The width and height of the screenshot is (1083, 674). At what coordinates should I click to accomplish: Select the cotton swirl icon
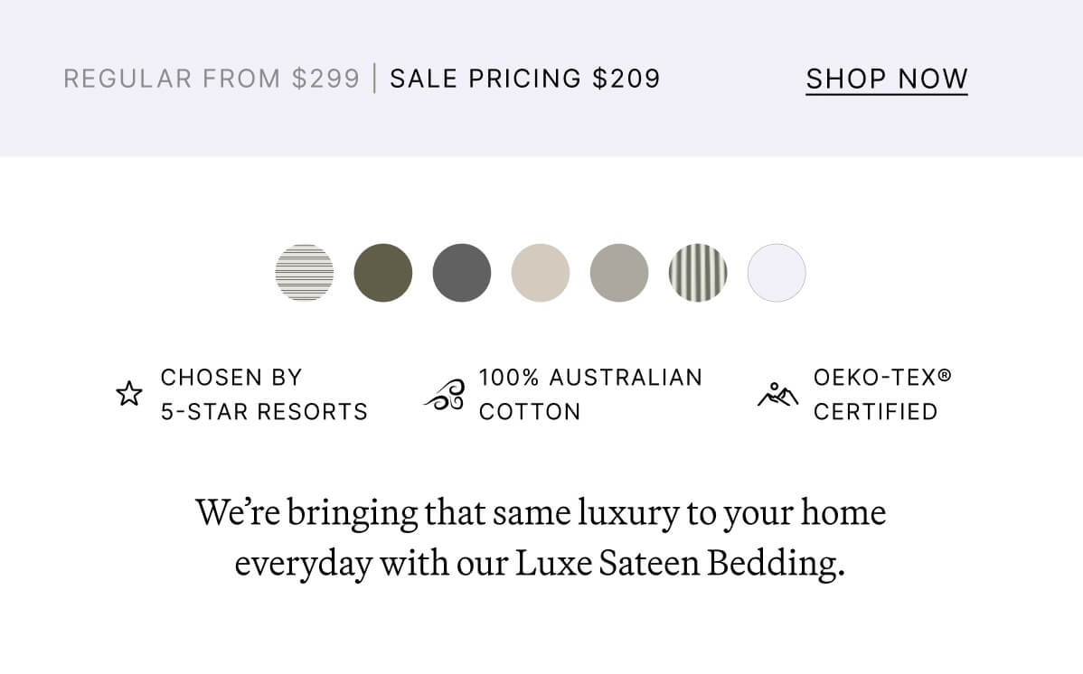coord(442,394)
